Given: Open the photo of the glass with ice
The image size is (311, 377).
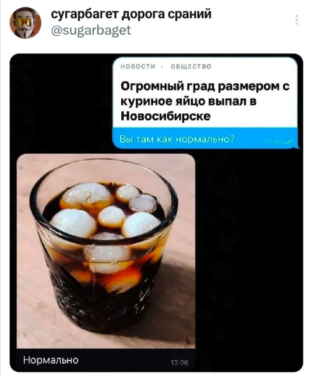Looking at the screenshot, I should pyautogui.click(x=106, y=251).
